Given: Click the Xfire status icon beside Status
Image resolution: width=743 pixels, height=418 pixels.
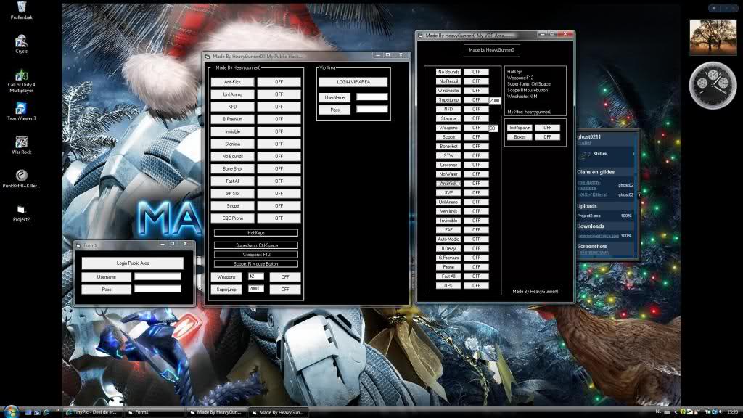Looking at the screenshot, I should click(586, 154).
